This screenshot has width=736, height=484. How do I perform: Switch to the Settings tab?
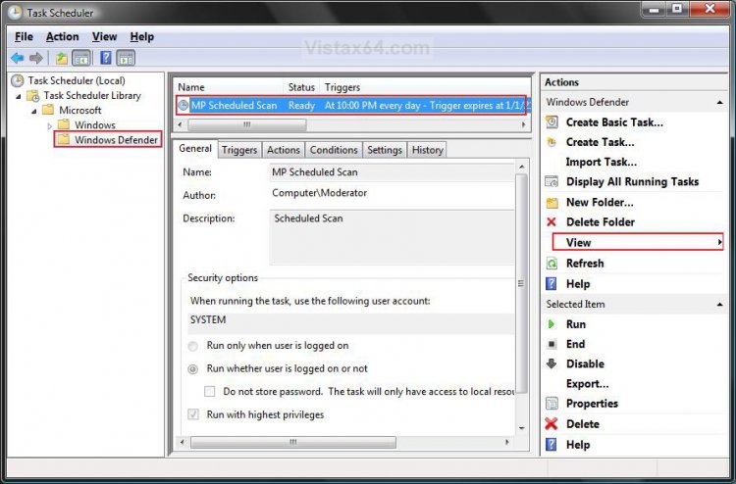[385, 150]
